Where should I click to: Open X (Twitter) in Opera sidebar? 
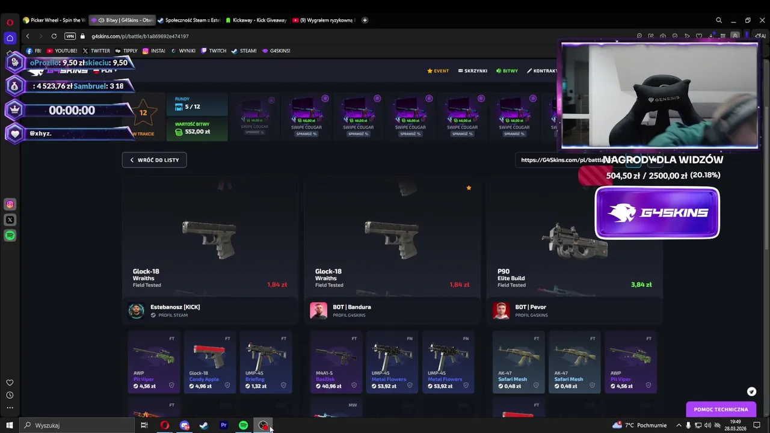point(10,220)
